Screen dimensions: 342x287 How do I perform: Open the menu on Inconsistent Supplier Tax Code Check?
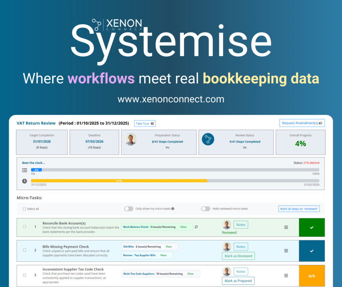click(x=286, y=275)
